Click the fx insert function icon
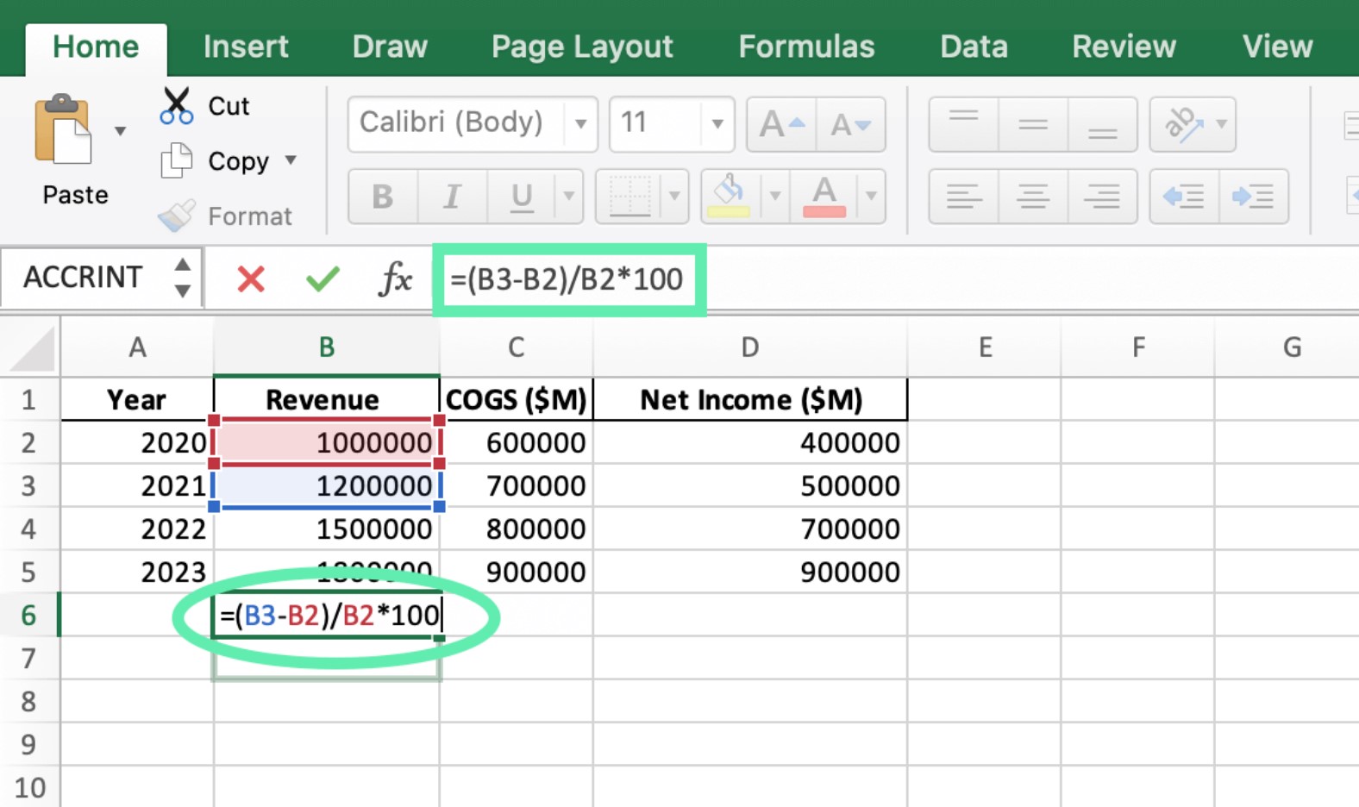The height and width of the screenshot is (807, 1359). point(395,278)
